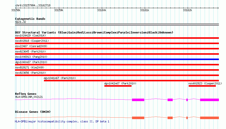Click the red bar for nsv1024429
Screen dimensions: 226x129
117,38
